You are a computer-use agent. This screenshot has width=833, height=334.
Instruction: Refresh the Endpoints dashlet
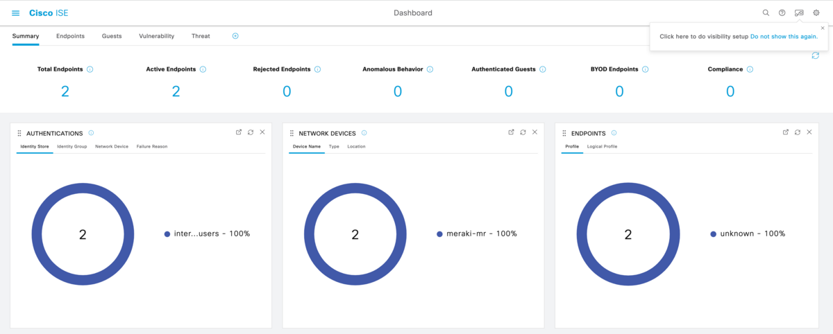pos(798,132)
